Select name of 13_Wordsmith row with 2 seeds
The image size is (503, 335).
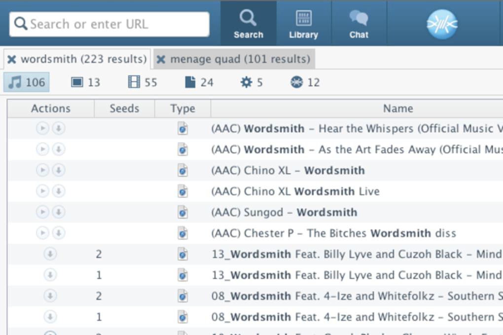point(357,254)
